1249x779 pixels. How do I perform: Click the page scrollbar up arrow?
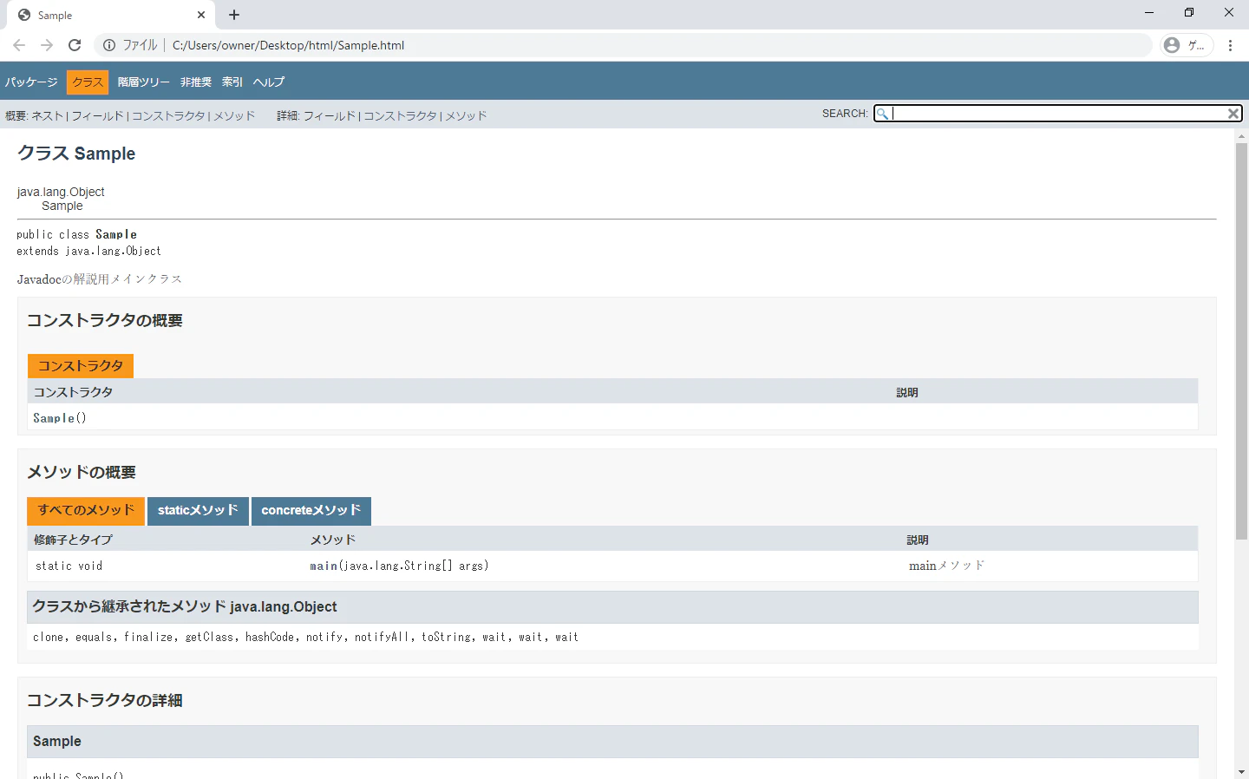click(1242, 136)
